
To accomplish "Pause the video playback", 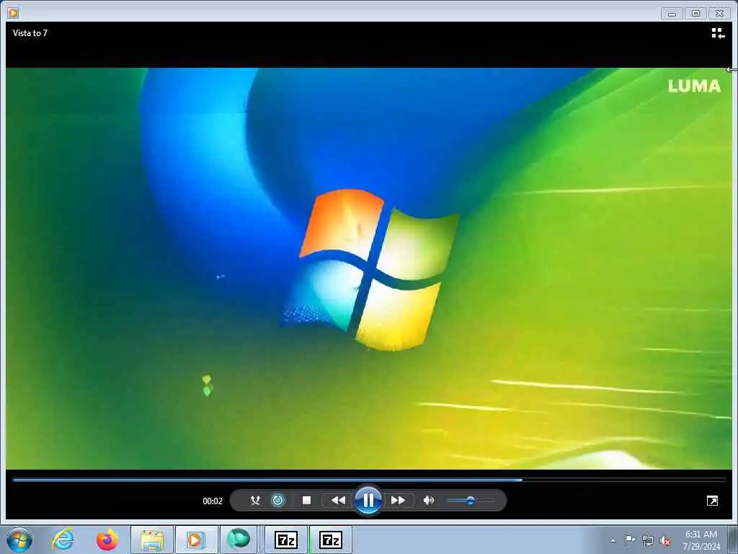I will click(368, 500).
